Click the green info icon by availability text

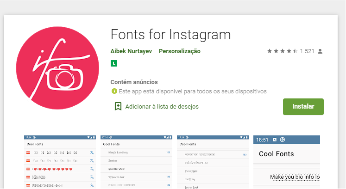click(114, 91)
